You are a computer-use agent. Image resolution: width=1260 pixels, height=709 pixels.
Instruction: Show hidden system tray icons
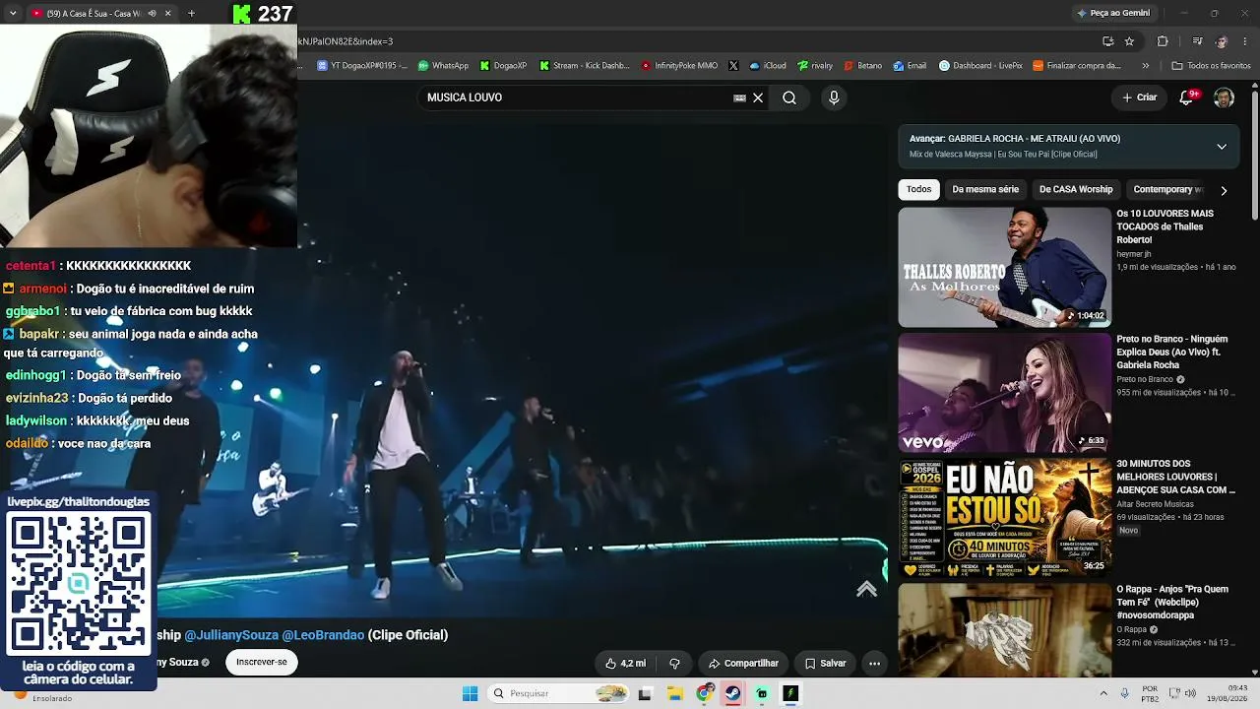[1102, 693]
